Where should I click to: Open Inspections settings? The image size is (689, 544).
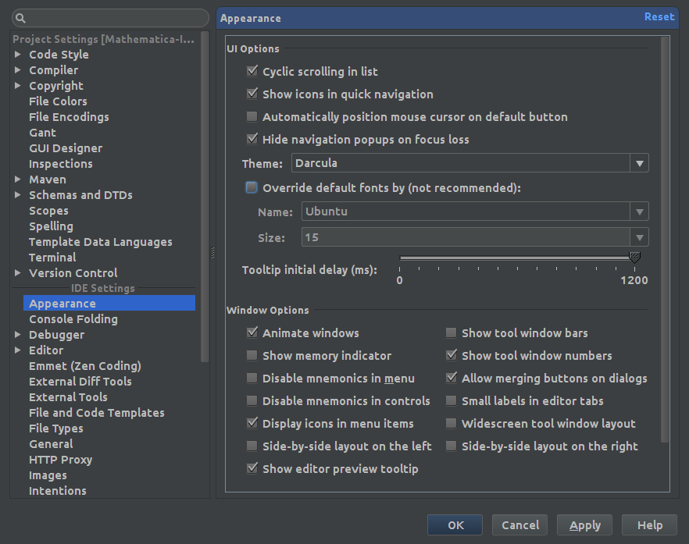61,164
